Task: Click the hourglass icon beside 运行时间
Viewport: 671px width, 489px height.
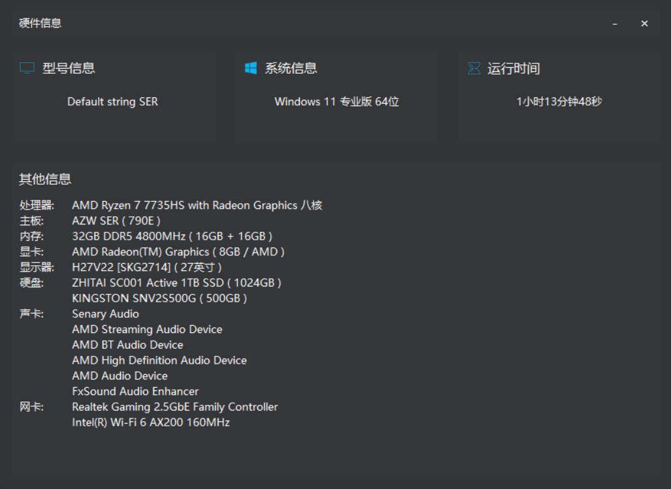Action: (474, 69)
